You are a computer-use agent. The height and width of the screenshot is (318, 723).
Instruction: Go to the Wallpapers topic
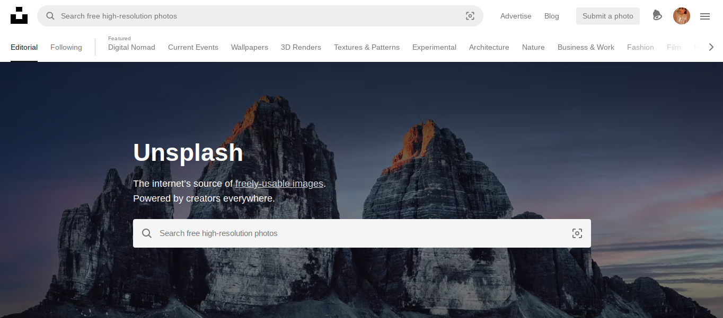(250, 47)
